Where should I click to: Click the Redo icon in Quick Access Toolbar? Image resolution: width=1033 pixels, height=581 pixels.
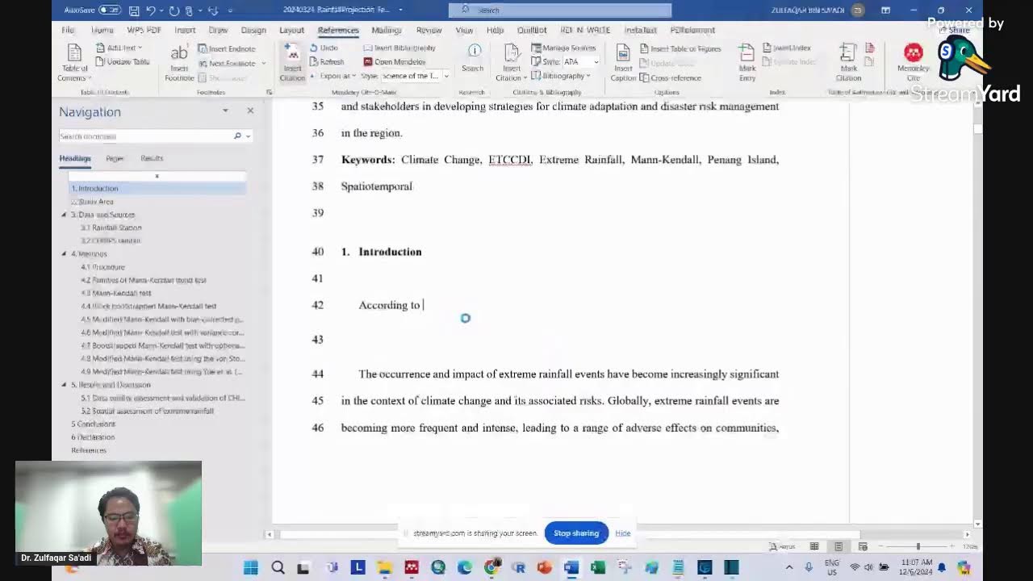[174, 10]
